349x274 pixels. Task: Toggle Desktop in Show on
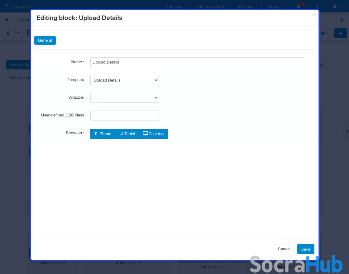click(153, 134)
